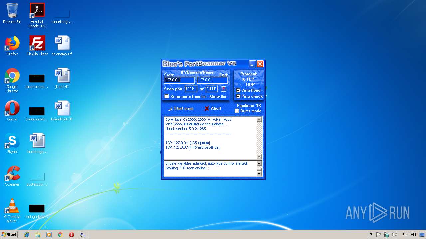The width and height of the screenshot is (426, 239).
Task: Open Firefox desktop shortcut
Action: coord(12,46)
